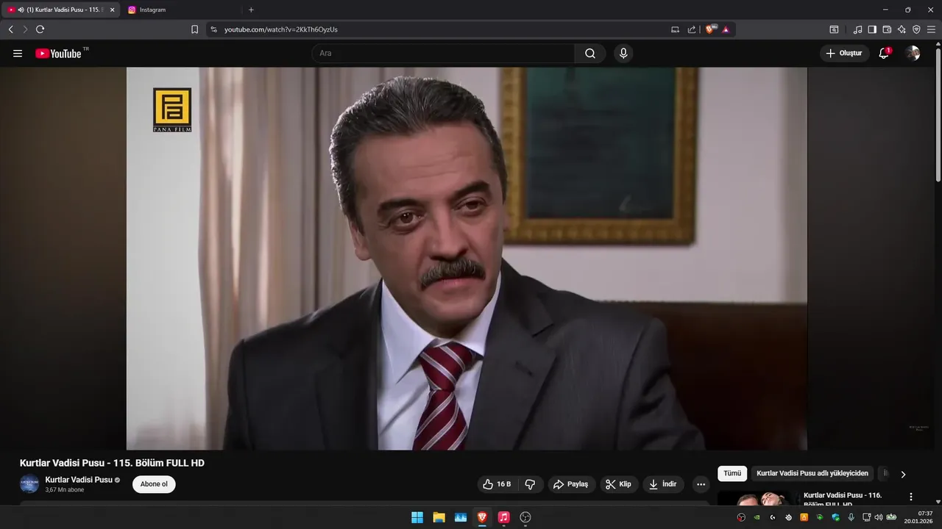
Task: Open the volume speaker tray icon
Action: click(878, 517)
